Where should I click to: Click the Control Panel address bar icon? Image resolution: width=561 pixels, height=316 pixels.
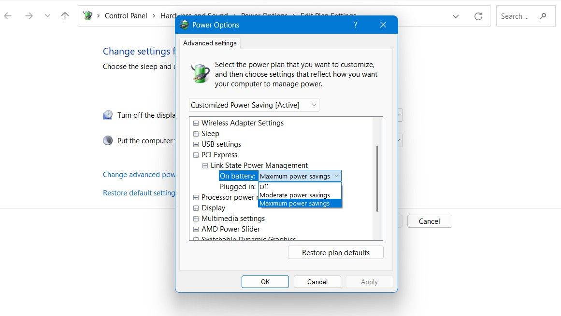tap(87, 16)
